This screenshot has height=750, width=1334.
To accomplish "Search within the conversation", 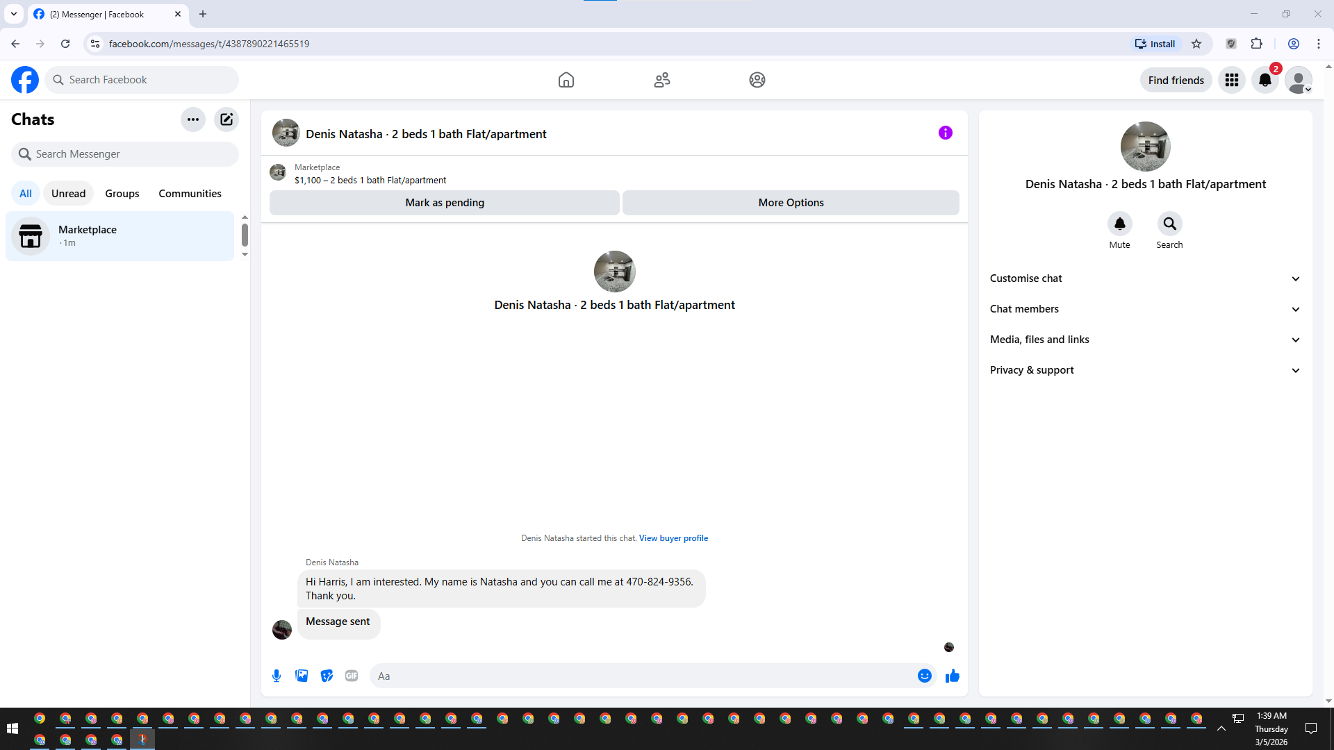I will point(1170,224).
